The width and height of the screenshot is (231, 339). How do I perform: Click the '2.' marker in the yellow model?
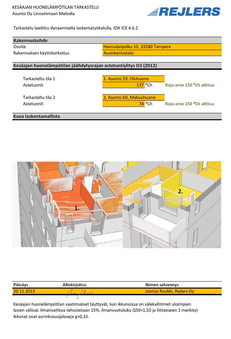pos(181,191)
